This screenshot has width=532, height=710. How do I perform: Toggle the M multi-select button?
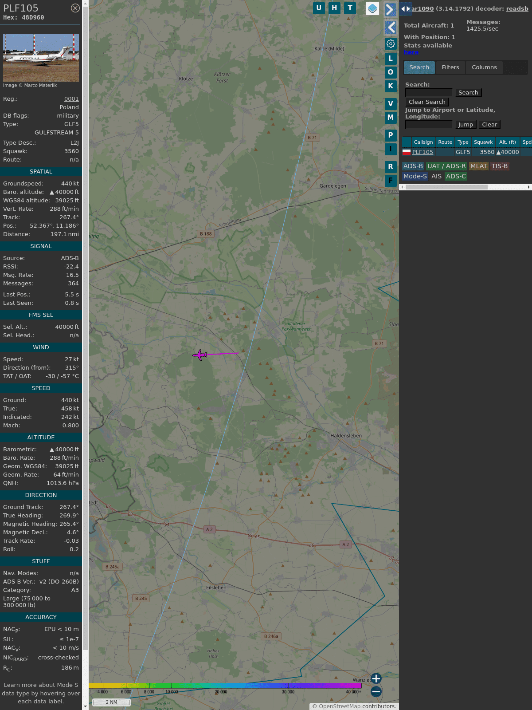pos(391,118)
